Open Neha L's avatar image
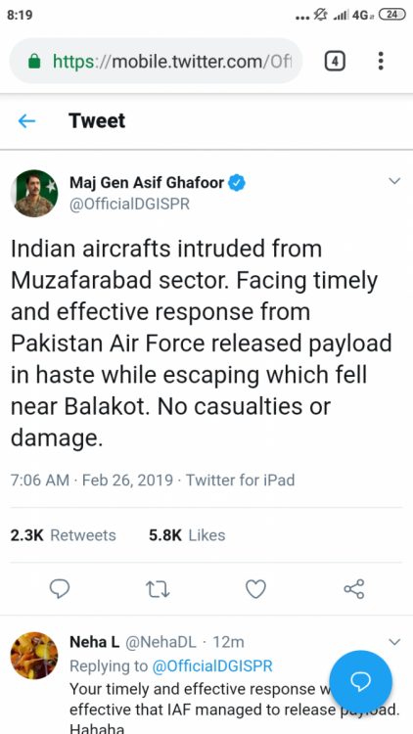This screenshot has width=413, height=734. 34,656
